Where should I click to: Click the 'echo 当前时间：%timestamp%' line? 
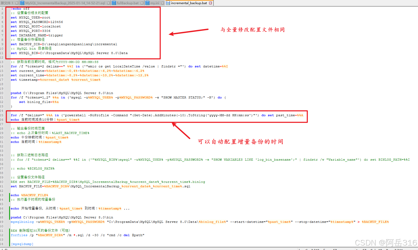[x=36, y=142]
